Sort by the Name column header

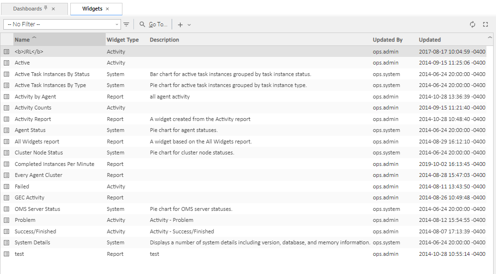click(22, 40)
